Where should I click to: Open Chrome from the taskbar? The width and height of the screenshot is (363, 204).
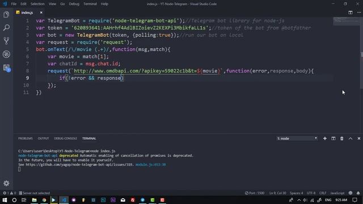tap(44, 200)
